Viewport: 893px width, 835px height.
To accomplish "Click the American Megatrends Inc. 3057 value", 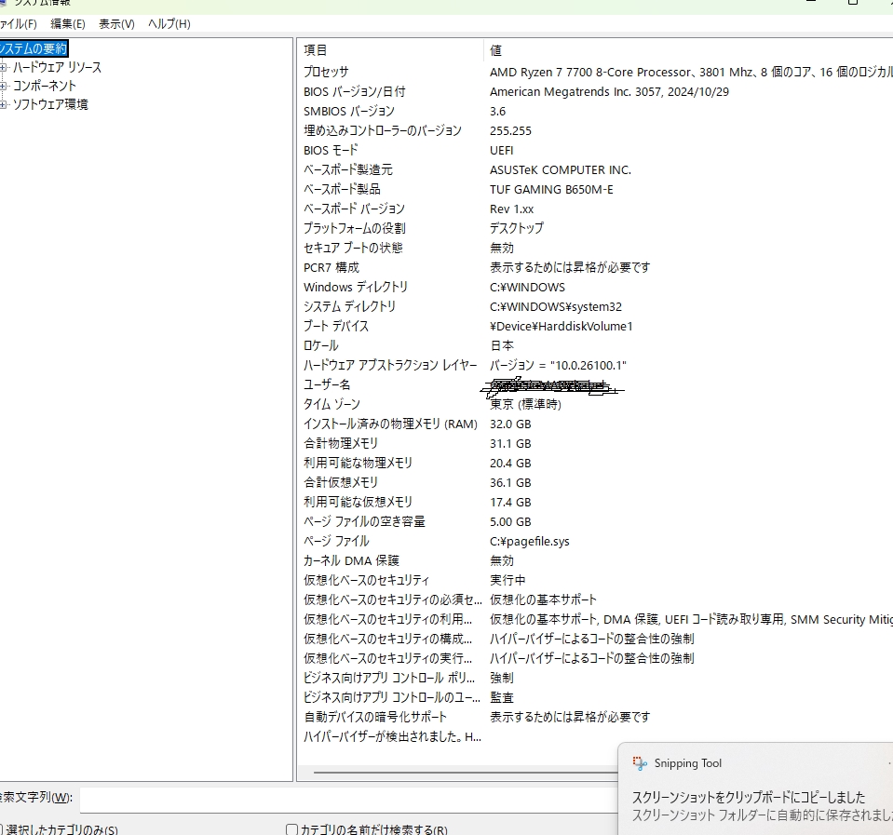I will [x=609, y=91].
